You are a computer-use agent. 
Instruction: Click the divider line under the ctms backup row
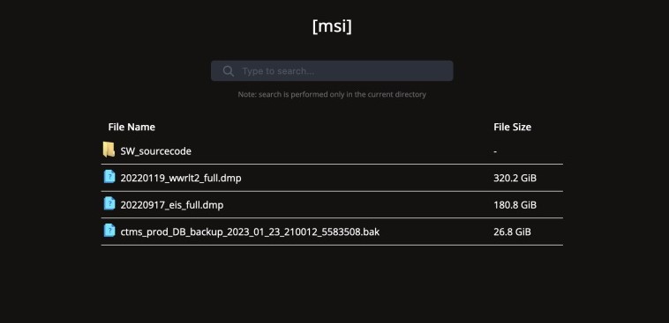point(332,245)
